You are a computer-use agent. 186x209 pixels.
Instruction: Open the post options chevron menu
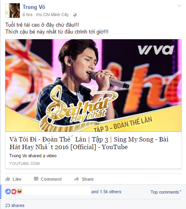180,6
